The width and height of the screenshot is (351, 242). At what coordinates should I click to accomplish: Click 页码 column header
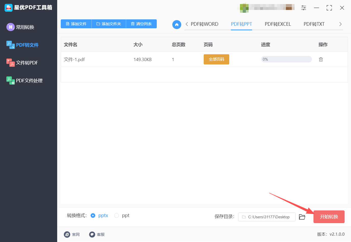[x=208, y=45]
